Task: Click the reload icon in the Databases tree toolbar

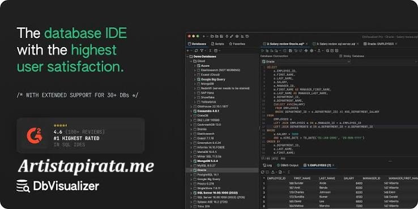Action: click(196, 50)
